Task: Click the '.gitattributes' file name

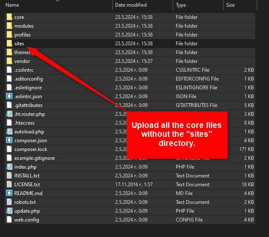Action: [28, 105]
